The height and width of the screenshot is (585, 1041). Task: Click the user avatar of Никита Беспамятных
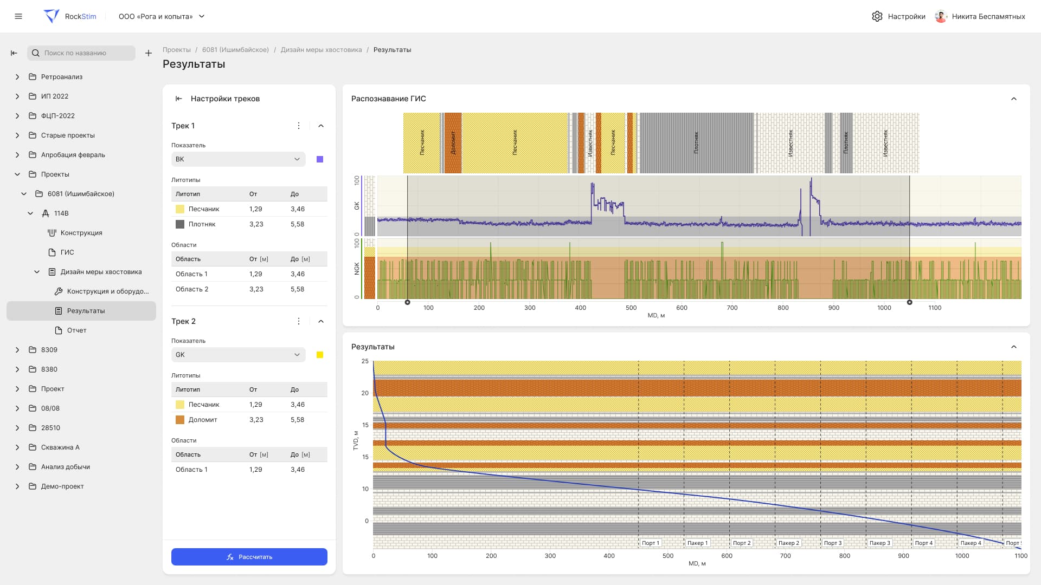(941, 16)
